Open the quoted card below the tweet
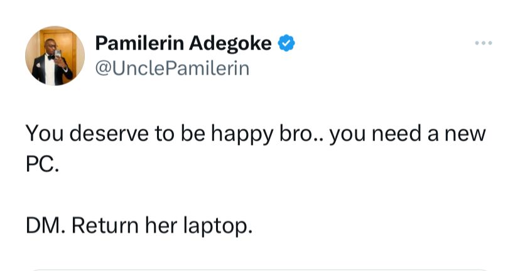 point(260,268)
